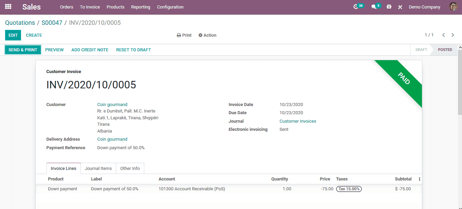Click the Print printer button
The width and height of the screenshot is (462, 209).
(184, 35)
